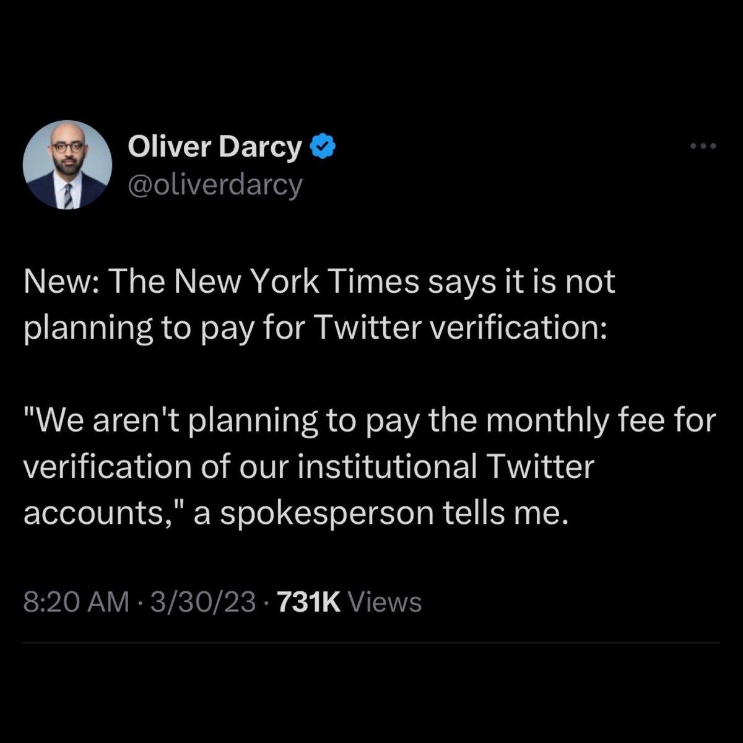The height and width of the screenshot is (743, 743).
Task: Open Oliver Darcy's circular profile photo
Action: 67,164
